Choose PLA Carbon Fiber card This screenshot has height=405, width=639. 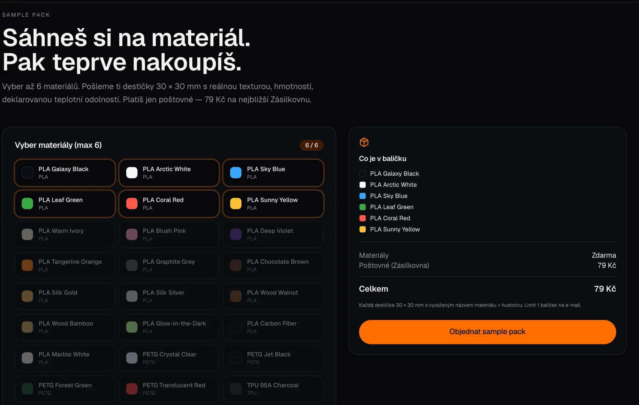(x=273, y=327)
